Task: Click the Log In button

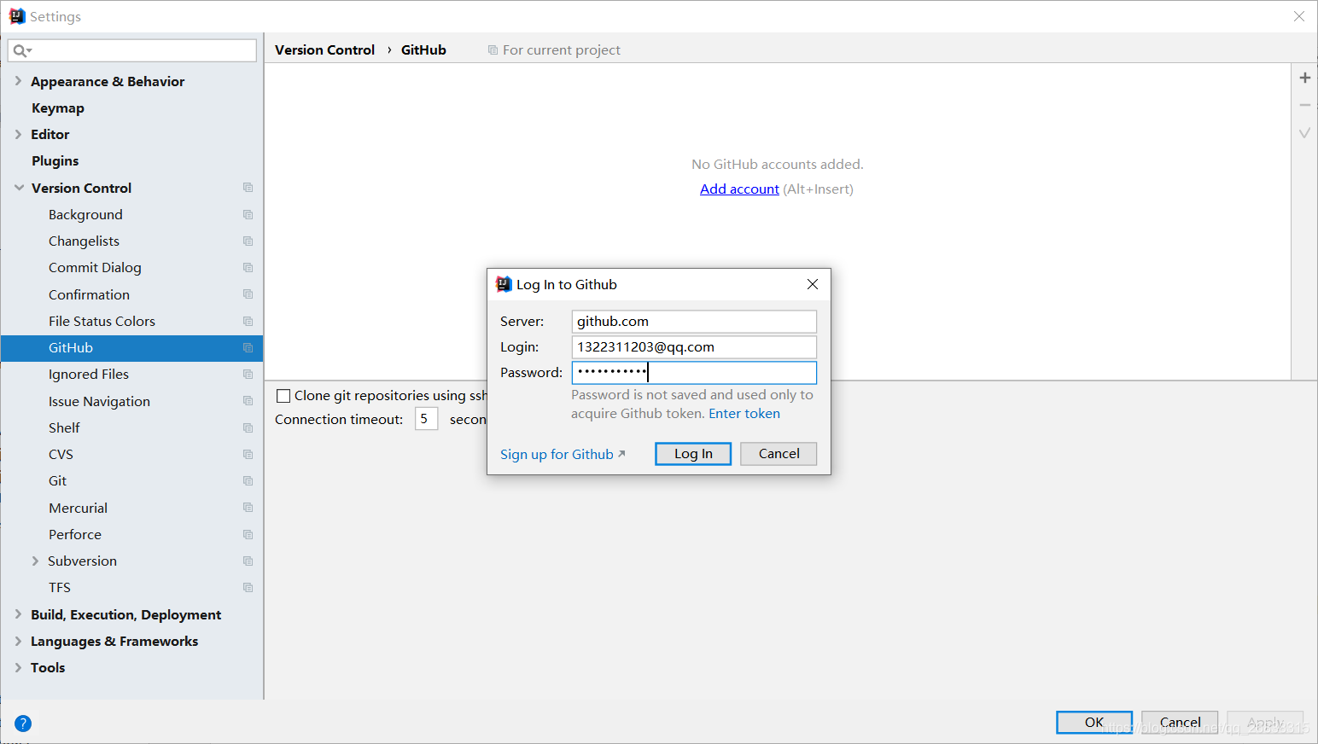Action: (693, 454)
